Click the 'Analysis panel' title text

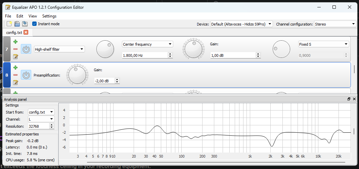click(15, 99)
